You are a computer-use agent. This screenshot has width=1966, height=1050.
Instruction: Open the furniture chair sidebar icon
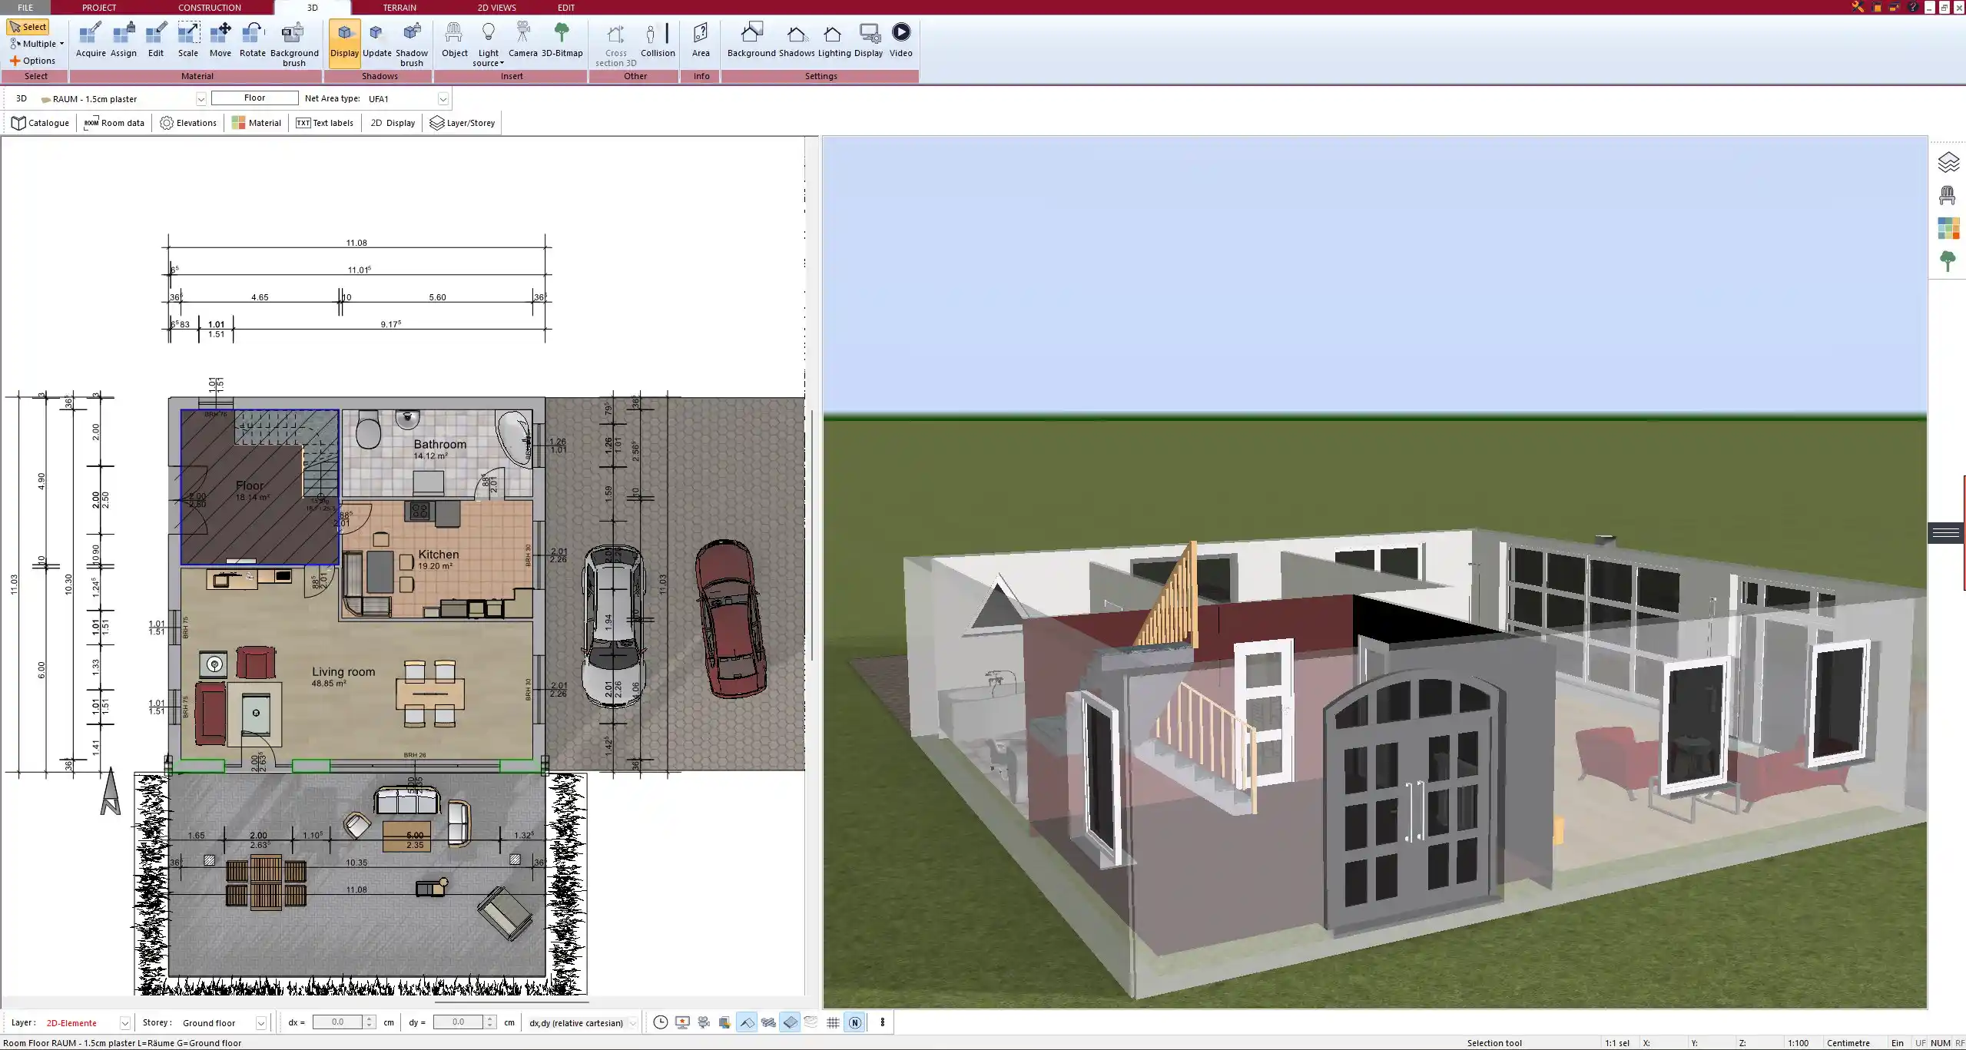click(1947, 195)
